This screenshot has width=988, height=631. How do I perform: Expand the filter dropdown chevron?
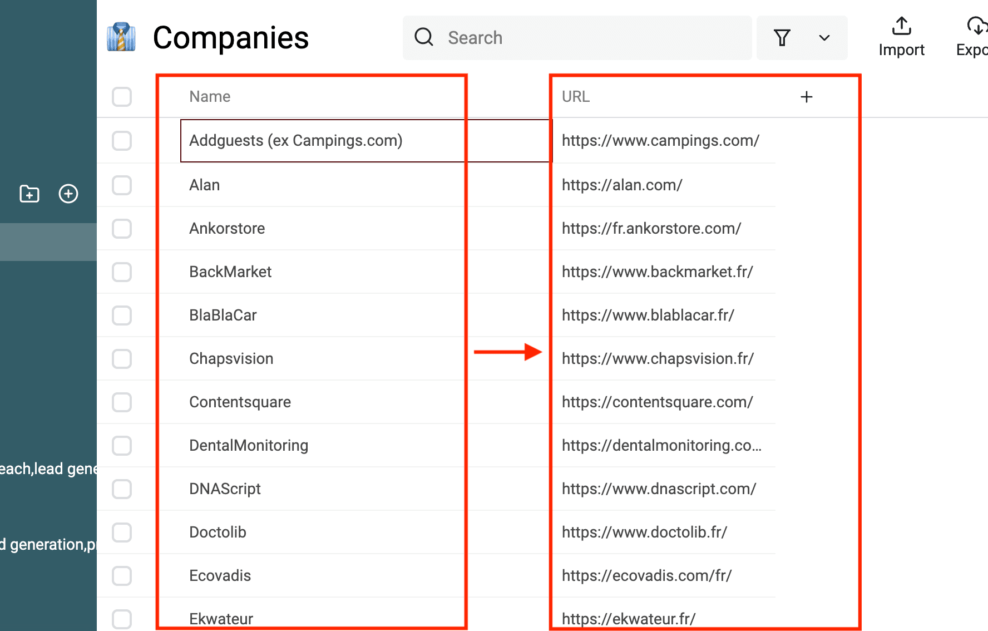824,38
